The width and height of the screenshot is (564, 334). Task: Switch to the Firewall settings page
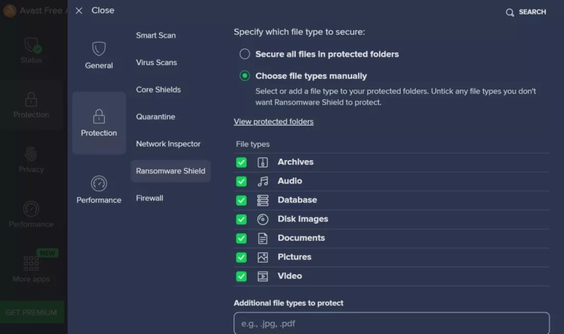pos(149,198)
